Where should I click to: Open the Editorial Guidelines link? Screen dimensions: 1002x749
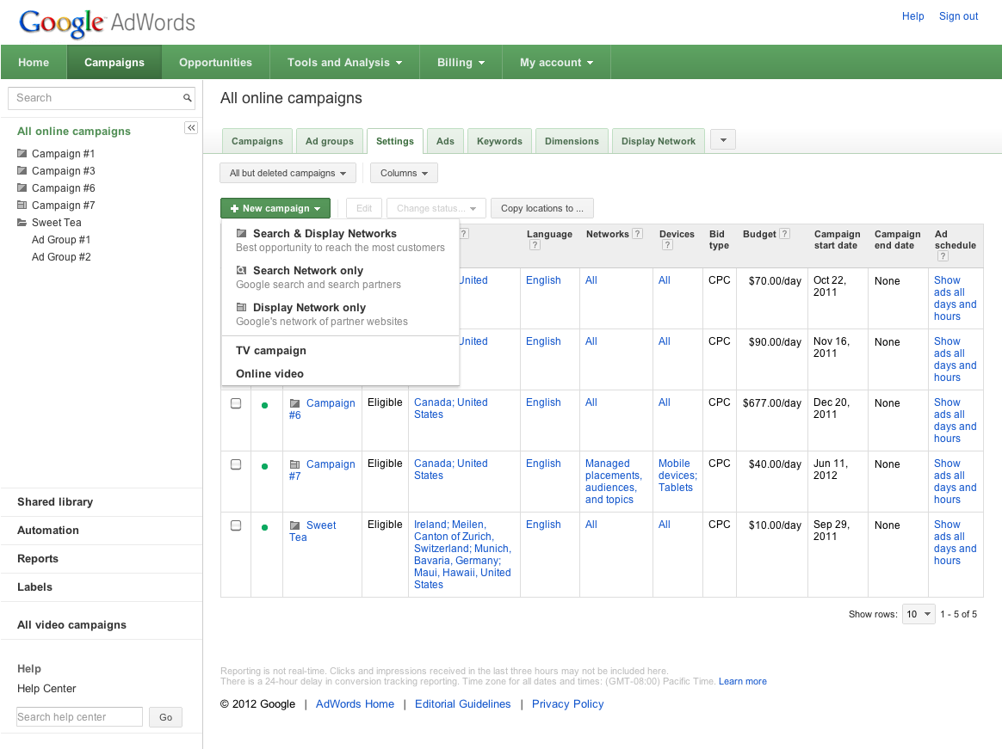[462, 703]
